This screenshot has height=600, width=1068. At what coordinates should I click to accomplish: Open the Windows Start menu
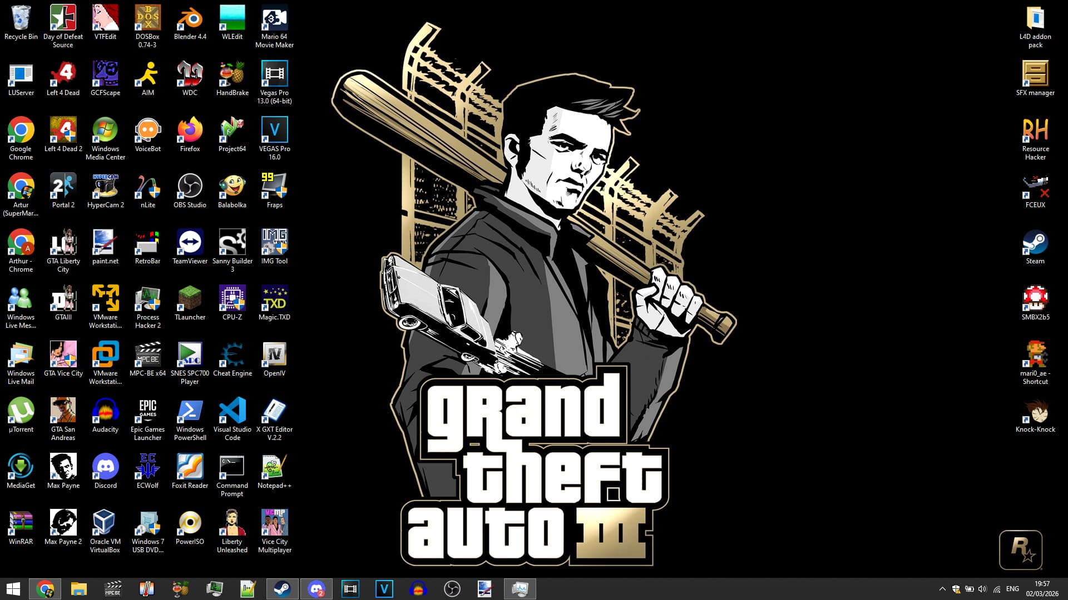pyautogui.click(x=13, y=589)
